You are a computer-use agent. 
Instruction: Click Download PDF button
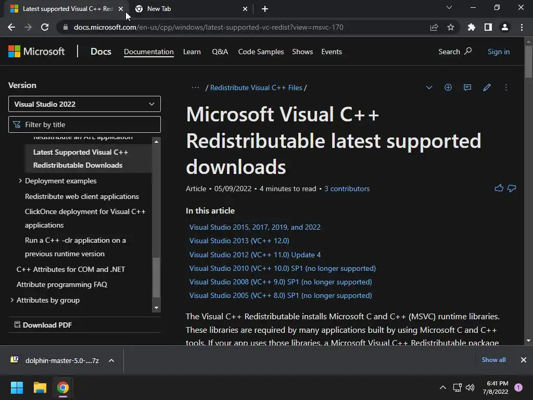[x=43, y=325]
